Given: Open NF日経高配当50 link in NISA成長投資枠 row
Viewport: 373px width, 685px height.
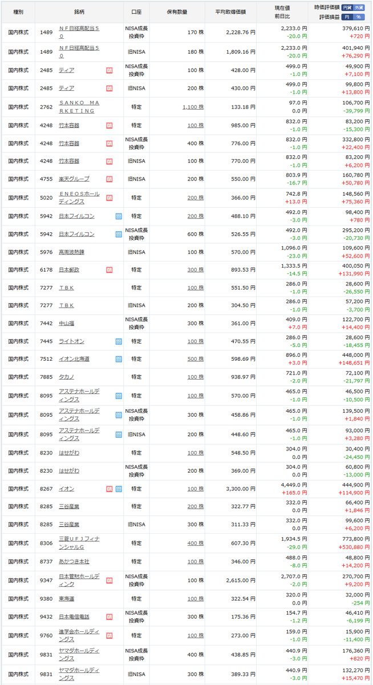Looking at the screenshot, I should 79,31.
